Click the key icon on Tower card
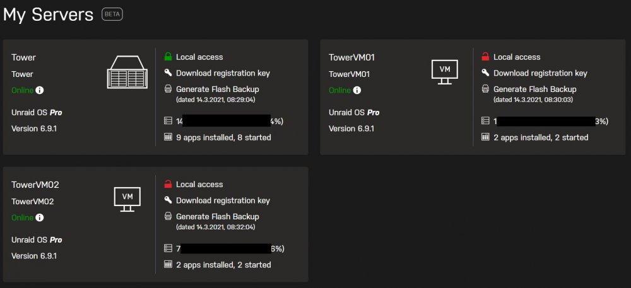This screenshot has height=288, width=631. pos(168,72)
